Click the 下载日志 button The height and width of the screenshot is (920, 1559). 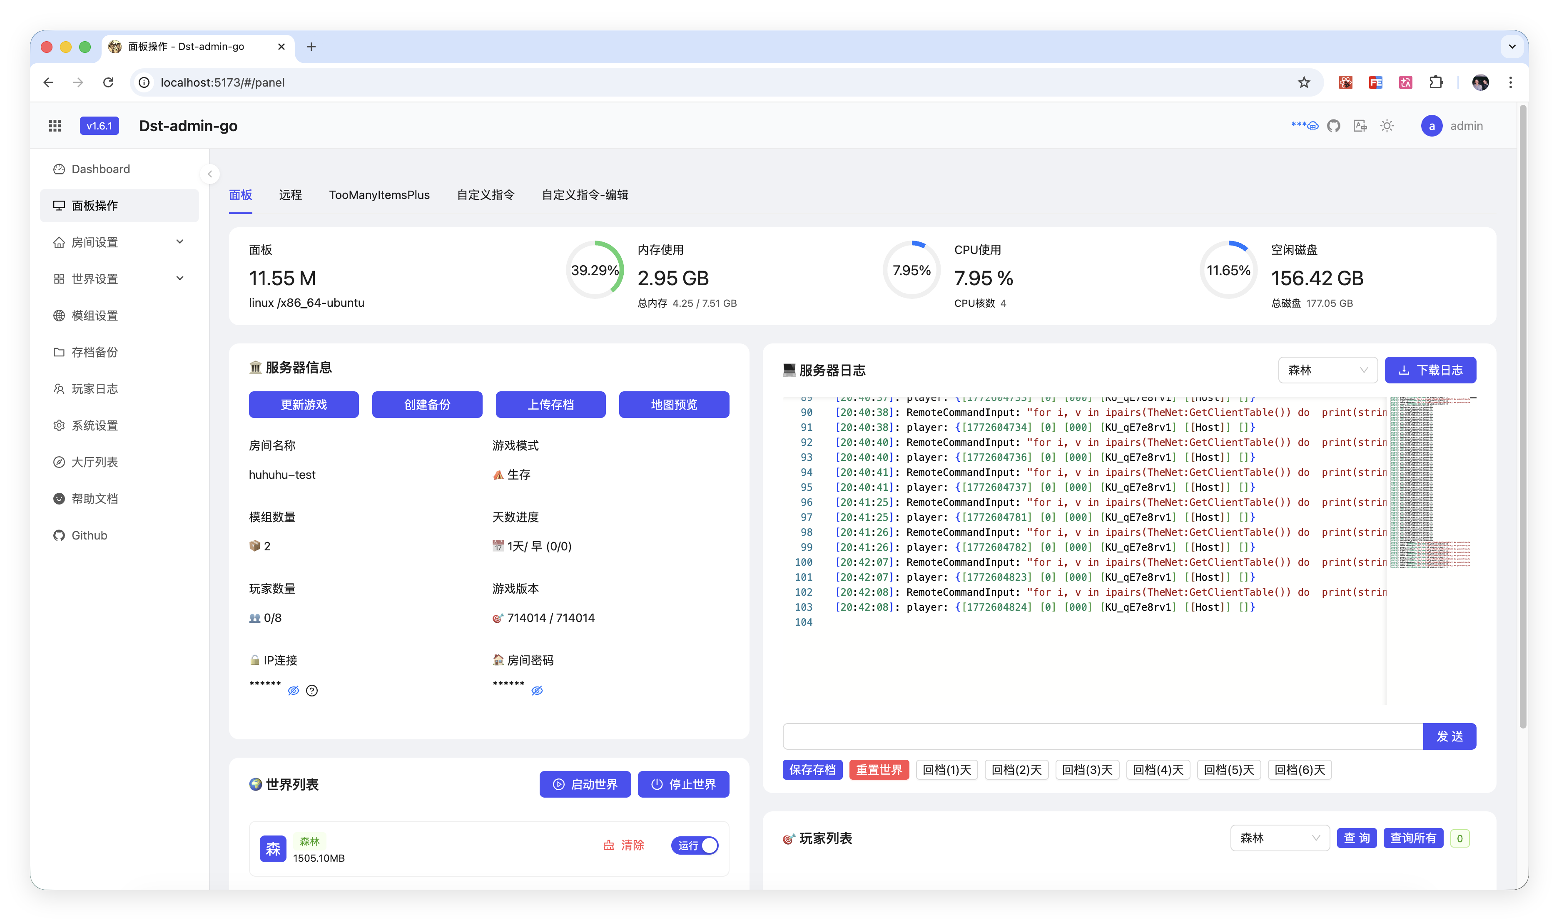(1430, 370)
